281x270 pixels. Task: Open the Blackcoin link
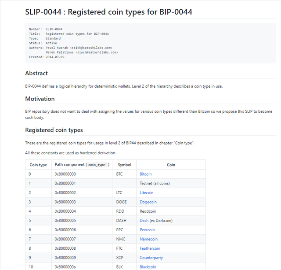pos(148,267)
